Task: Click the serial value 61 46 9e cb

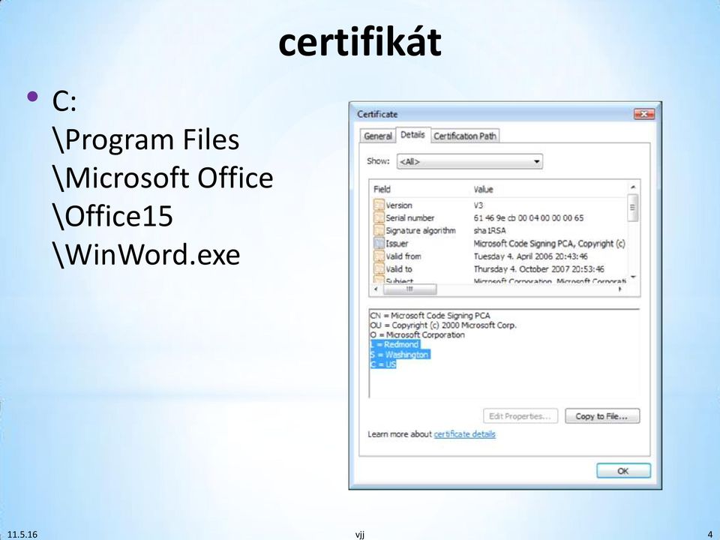Action: point(529,218)
